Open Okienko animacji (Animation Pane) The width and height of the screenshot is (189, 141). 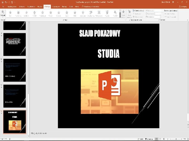(x=138, y=11)
